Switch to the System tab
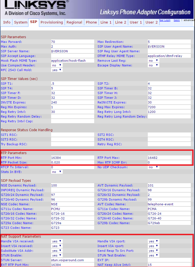Screen dimensions: 195x267 [x=21, y=22]
